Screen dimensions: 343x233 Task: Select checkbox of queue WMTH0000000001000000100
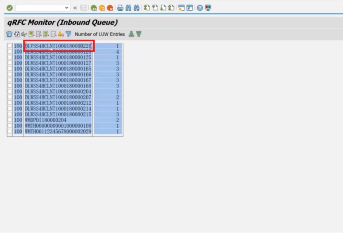click(10, 126)
